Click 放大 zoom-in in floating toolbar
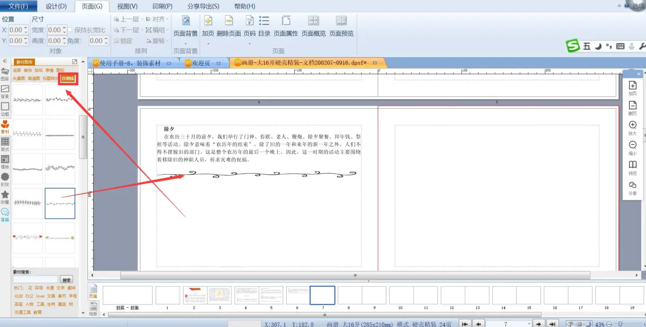This screenshot has width=646, height=327. pos(633,128)
